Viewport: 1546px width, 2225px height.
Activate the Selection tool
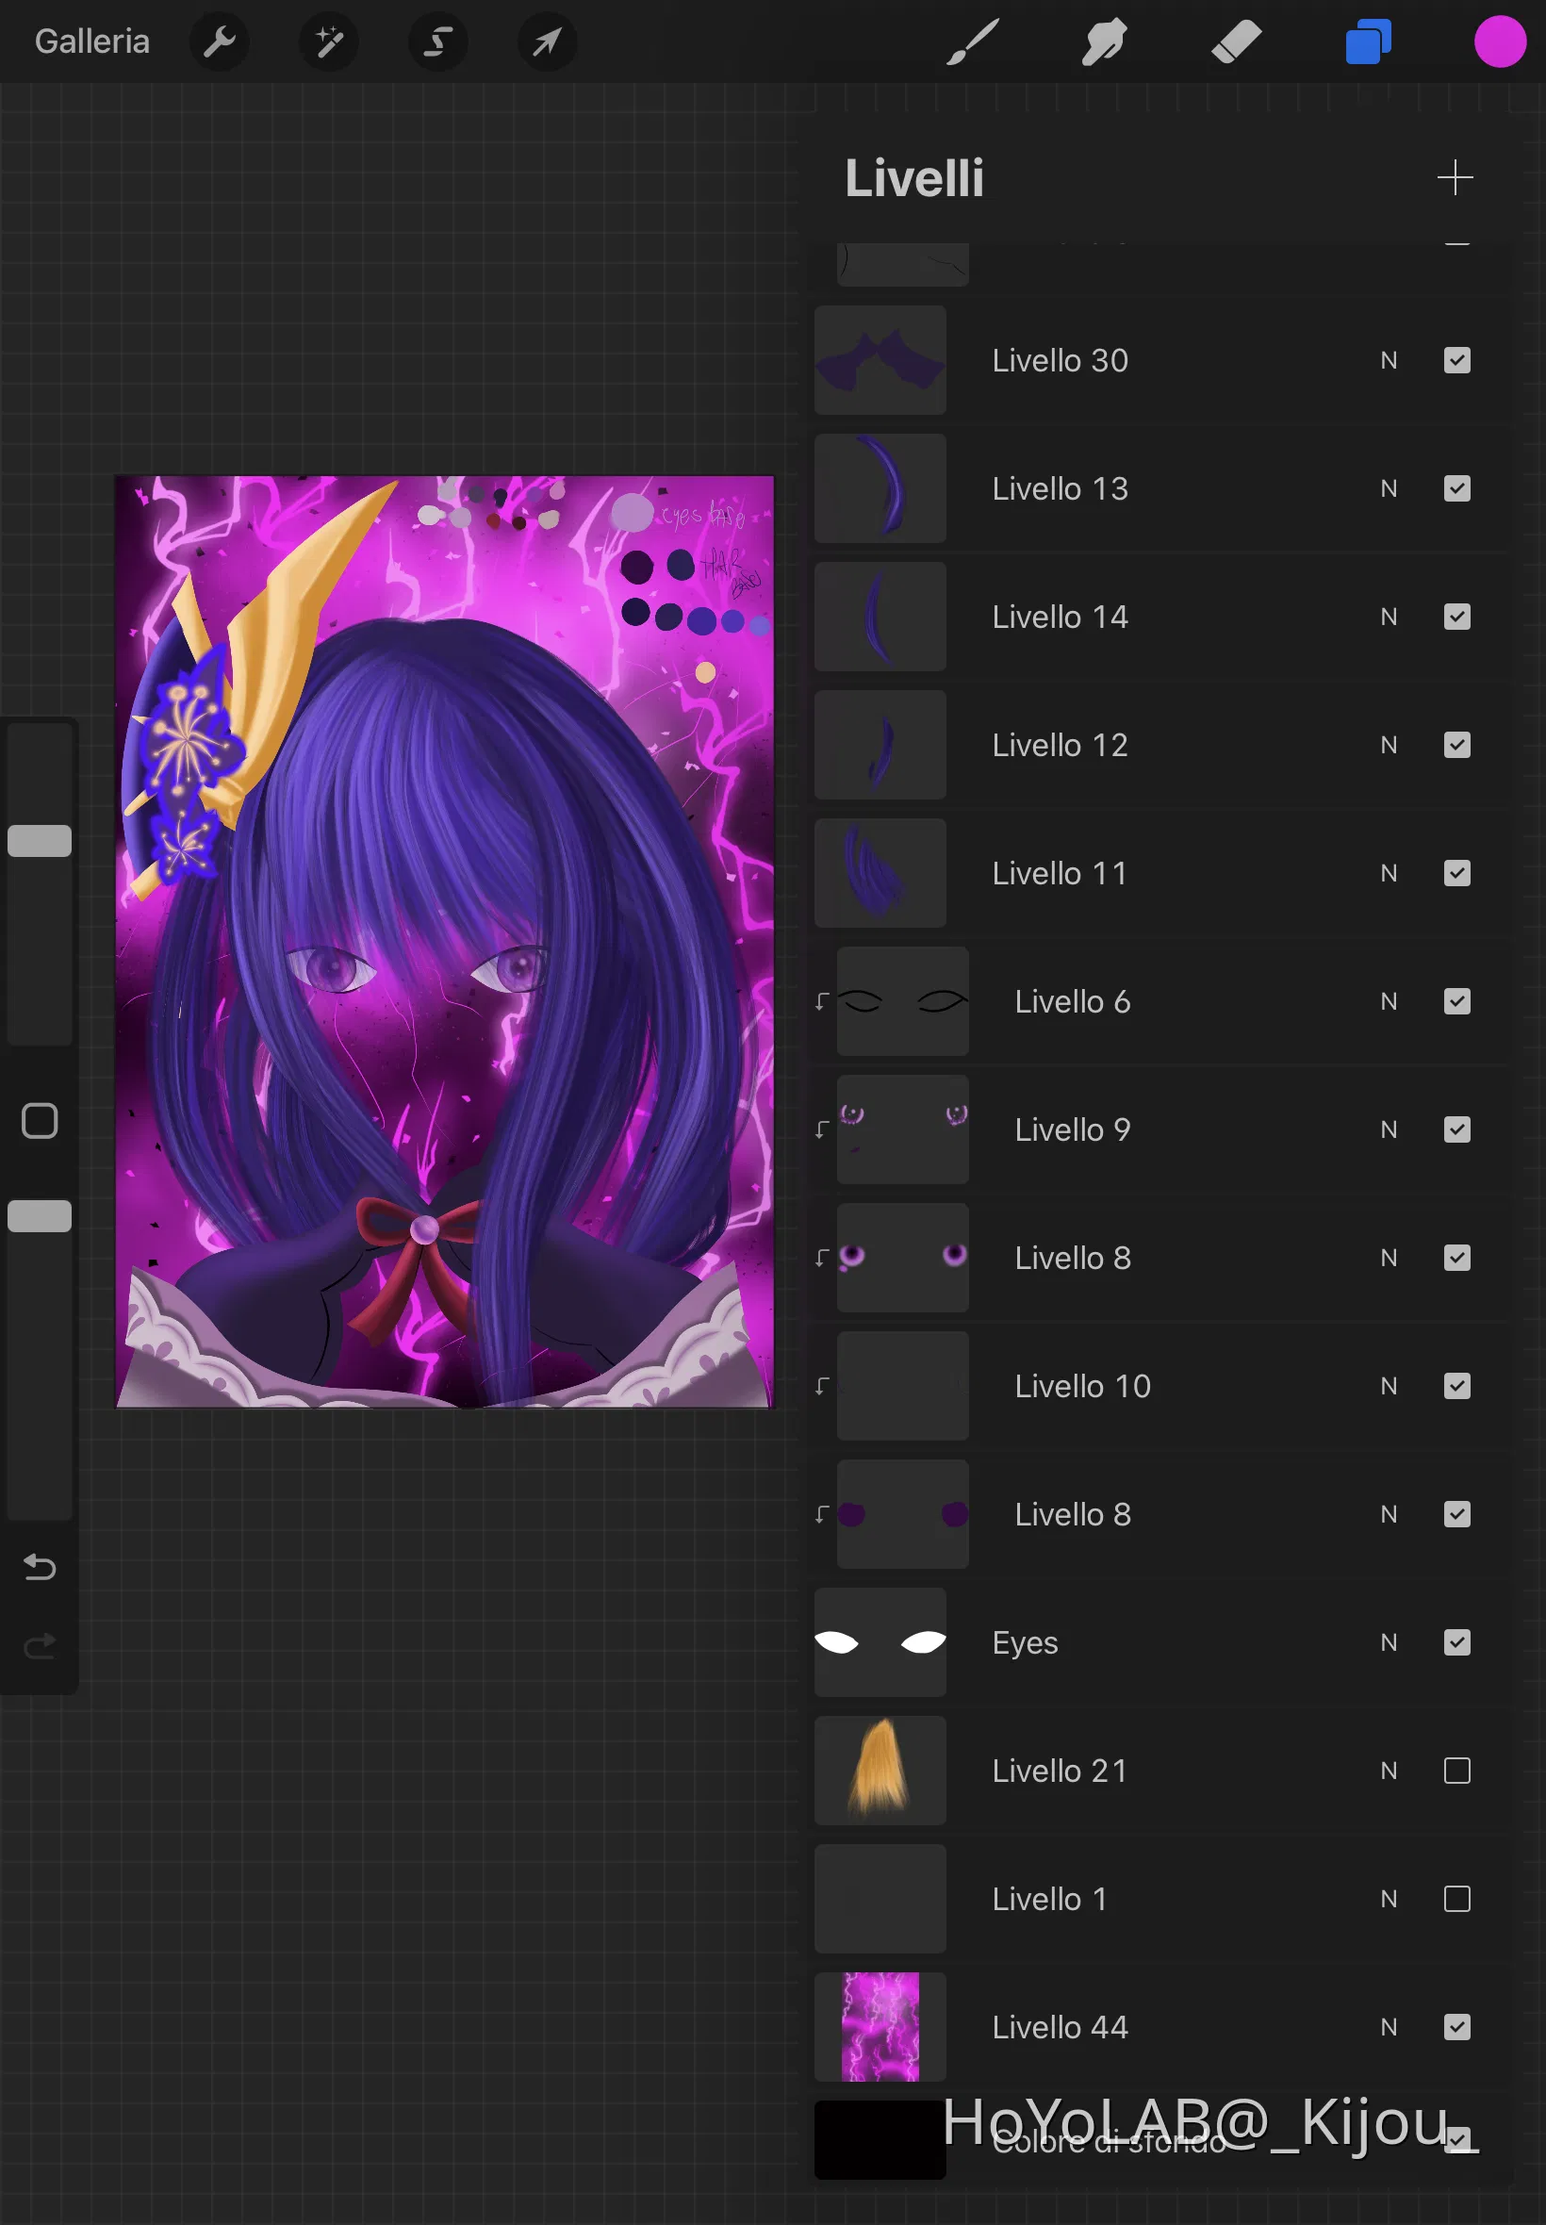[437, 41]
